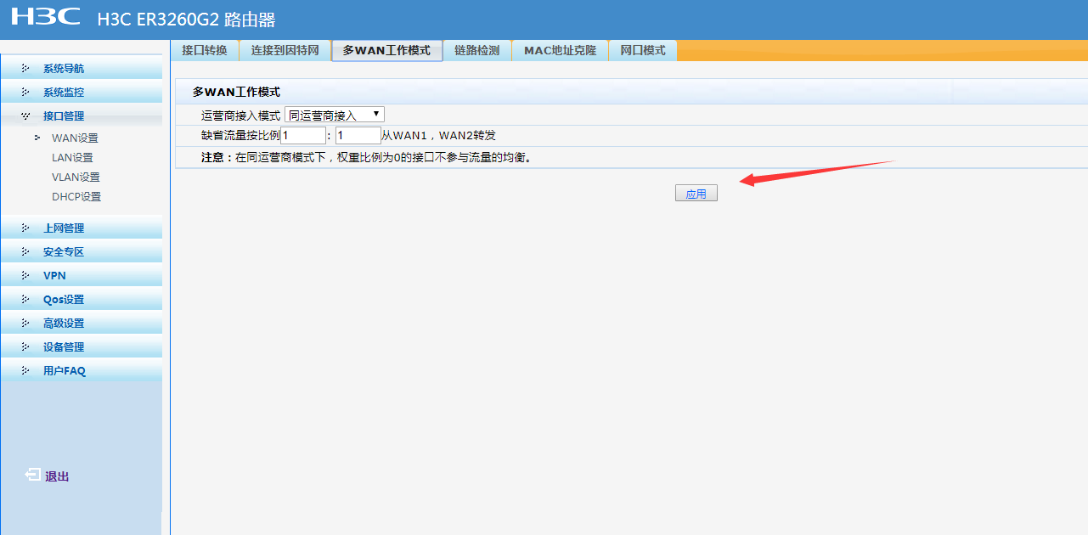Click the 应用 apply button

[x=696, y=194]
